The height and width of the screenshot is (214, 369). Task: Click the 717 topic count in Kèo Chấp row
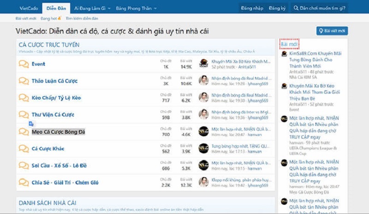[166, 101]
